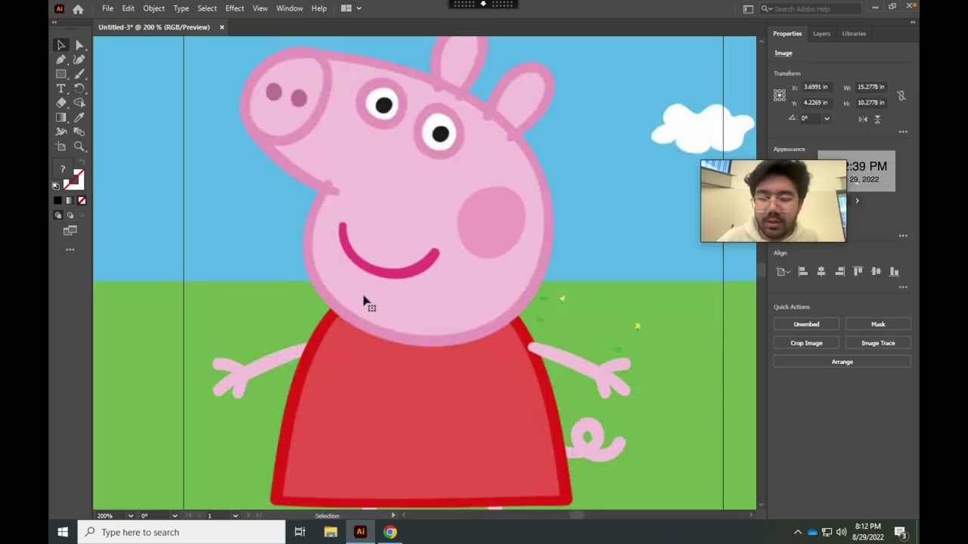Open the File menu
Viewport: 968px width, 544px height.
(x=107, y=8)
